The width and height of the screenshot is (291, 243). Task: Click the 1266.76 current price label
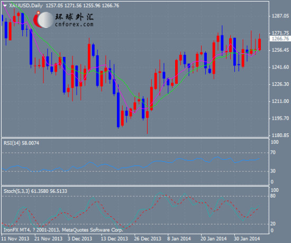click(280, 38)
